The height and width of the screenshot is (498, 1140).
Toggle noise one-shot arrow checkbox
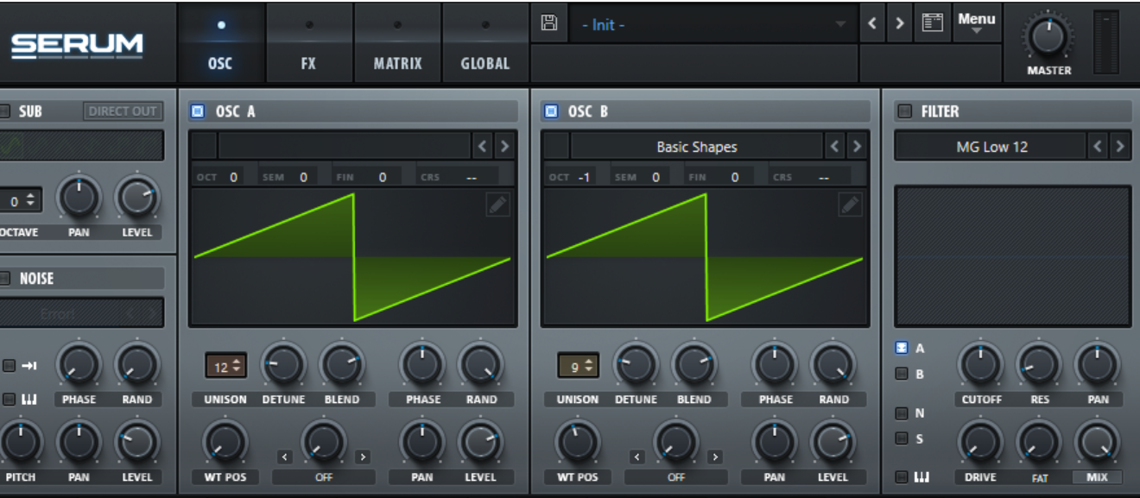(x=9, y=366)
